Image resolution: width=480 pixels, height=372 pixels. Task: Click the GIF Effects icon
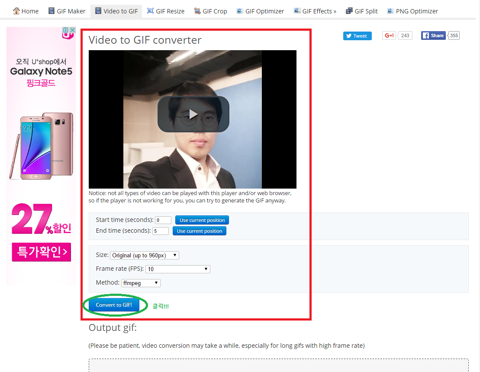tap(297, 11)
